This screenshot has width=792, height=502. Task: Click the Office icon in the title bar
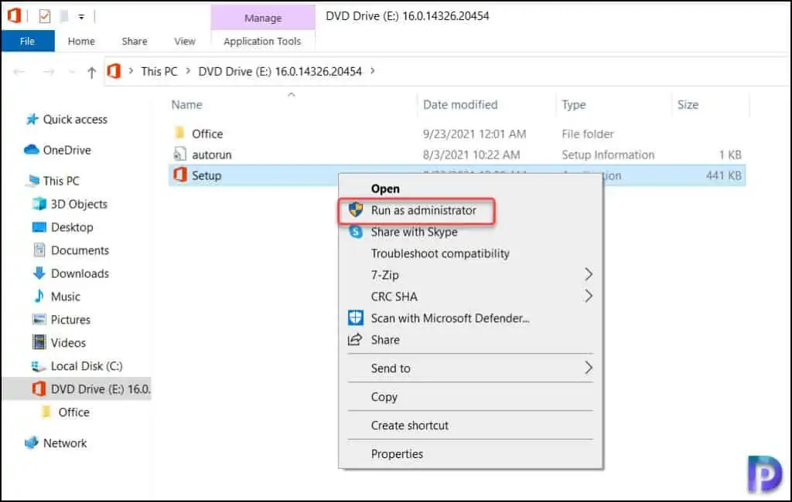pyautogui.click(x=14, y=15)
